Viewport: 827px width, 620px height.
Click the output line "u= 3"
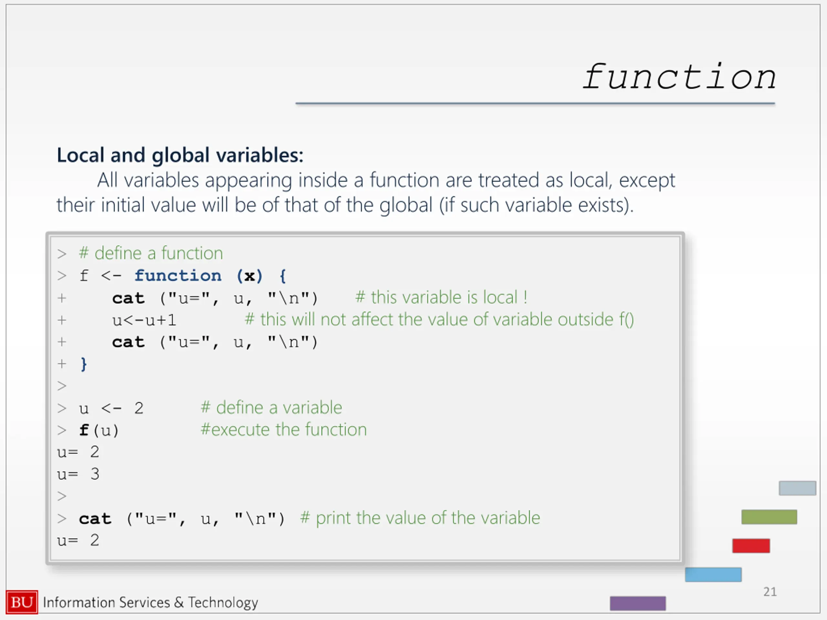(78, 474)
